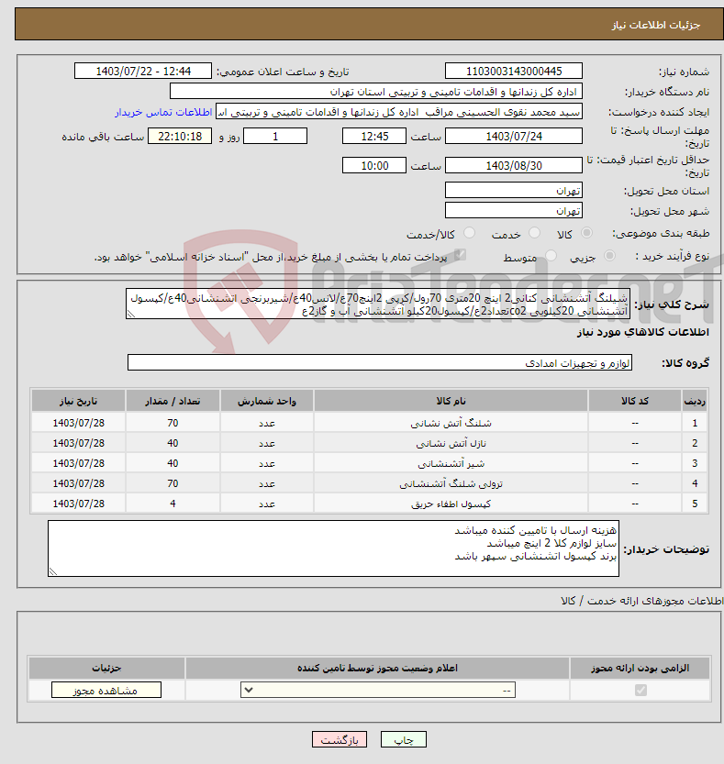Image resolution: width=724 pixels, height=764 pixels.
Task: Select the جزیی purchase type radio
Action: [x=609, y=256]
